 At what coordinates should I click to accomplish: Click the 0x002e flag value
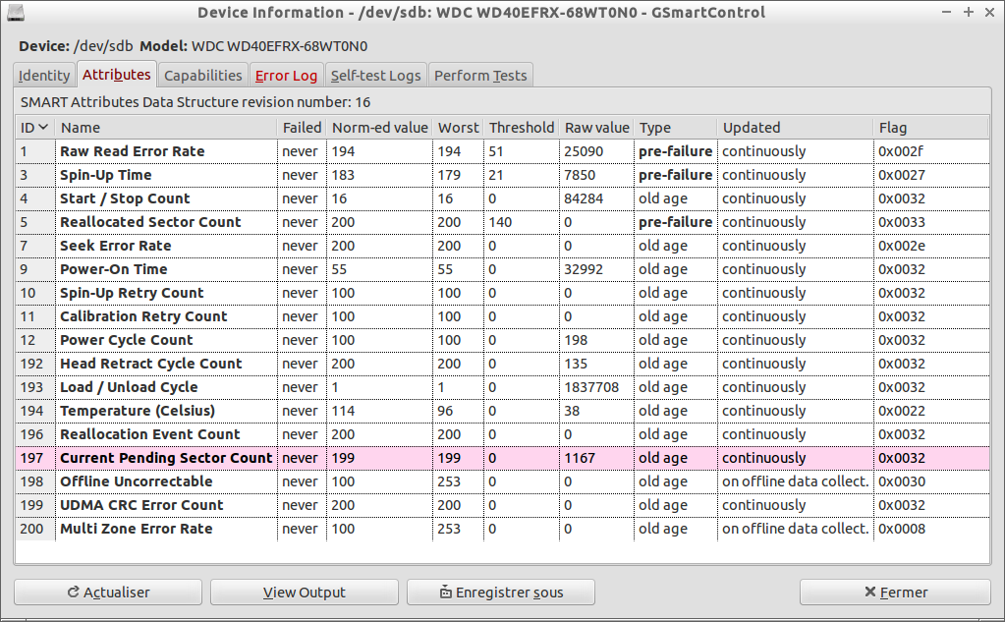[x=902, y=246]
